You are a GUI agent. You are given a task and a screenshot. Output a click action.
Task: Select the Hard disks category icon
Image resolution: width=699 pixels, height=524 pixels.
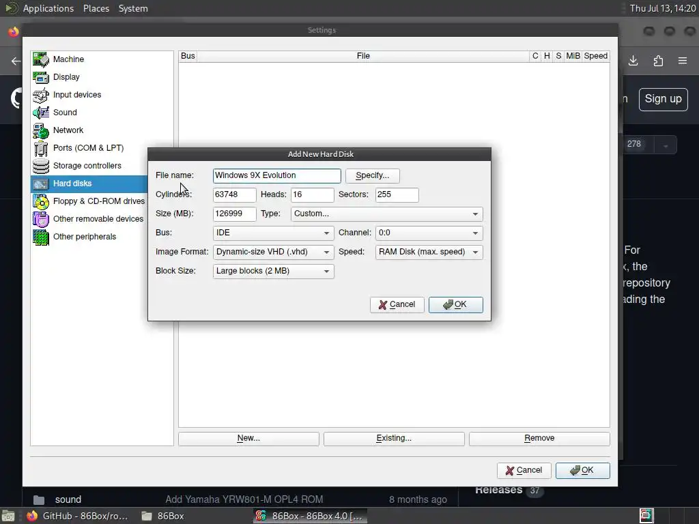click(x=40, y=184)
